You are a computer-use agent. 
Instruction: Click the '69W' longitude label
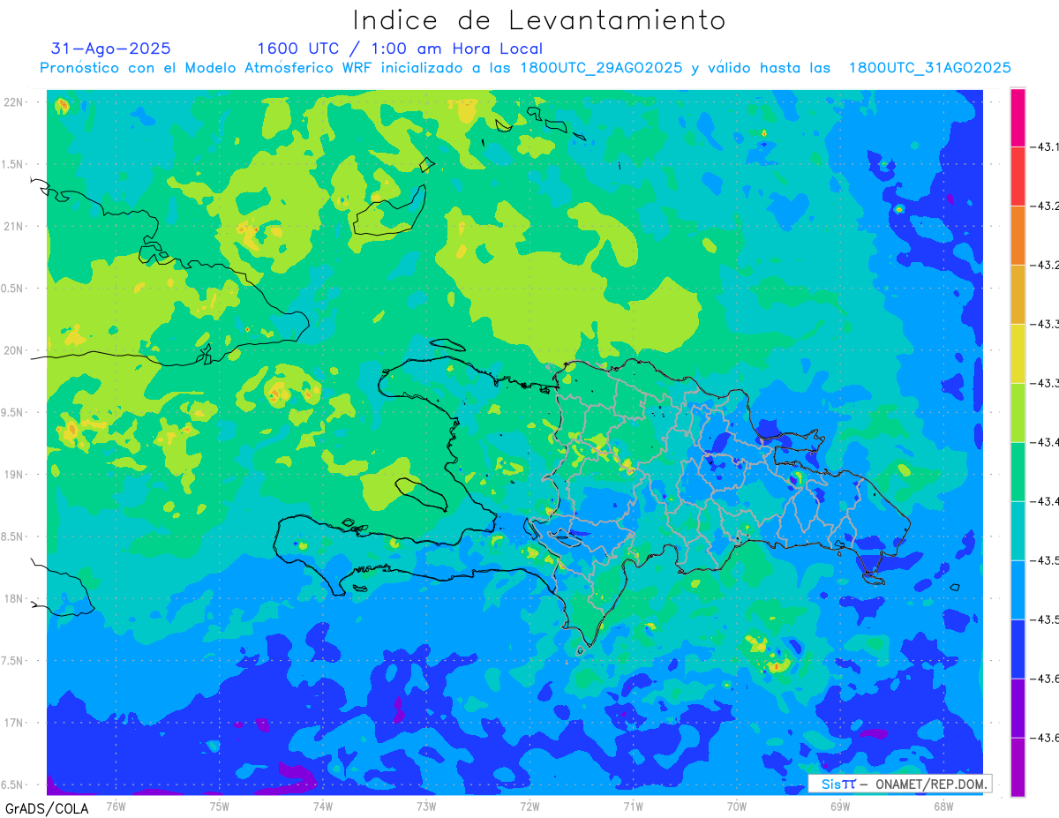pos(840,806)
